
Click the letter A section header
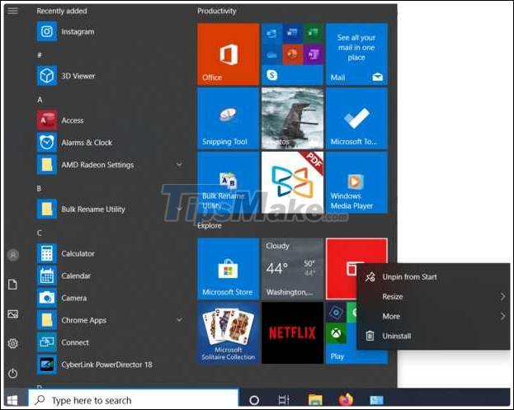pyautogui.click(x=40, y=100)
